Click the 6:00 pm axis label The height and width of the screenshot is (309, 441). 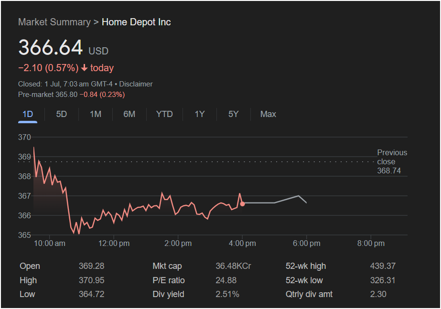click(x=307, y=244)
